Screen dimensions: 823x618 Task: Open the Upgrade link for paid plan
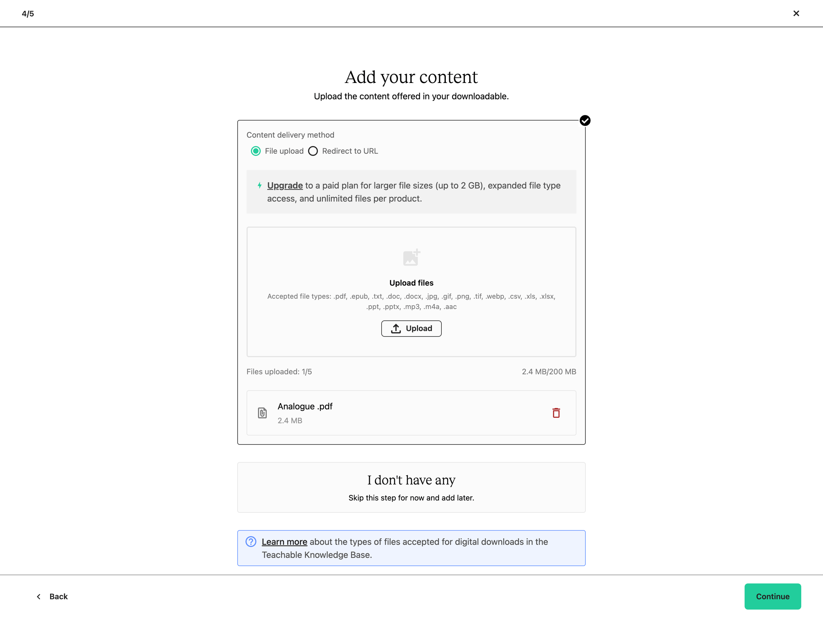coord(285,185)
